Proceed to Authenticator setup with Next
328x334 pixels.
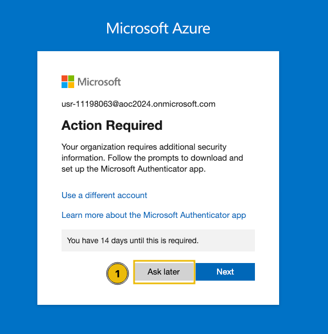[x=225, y=272]
